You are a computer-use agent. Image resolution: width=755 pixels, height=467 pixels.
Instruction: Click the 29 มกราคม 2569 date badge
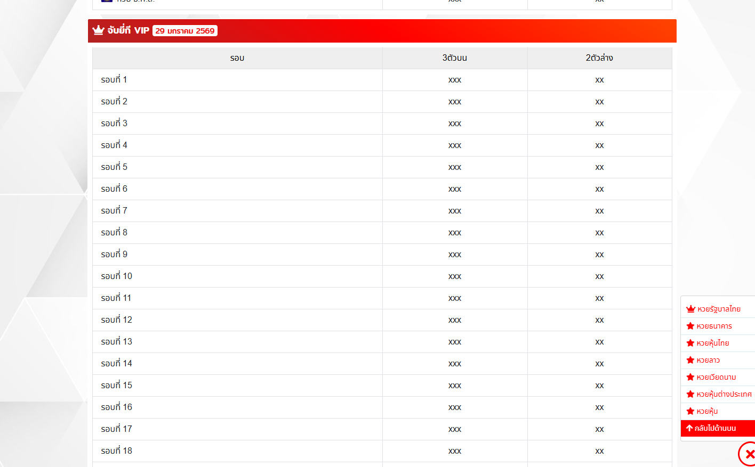tap(185, 31)
